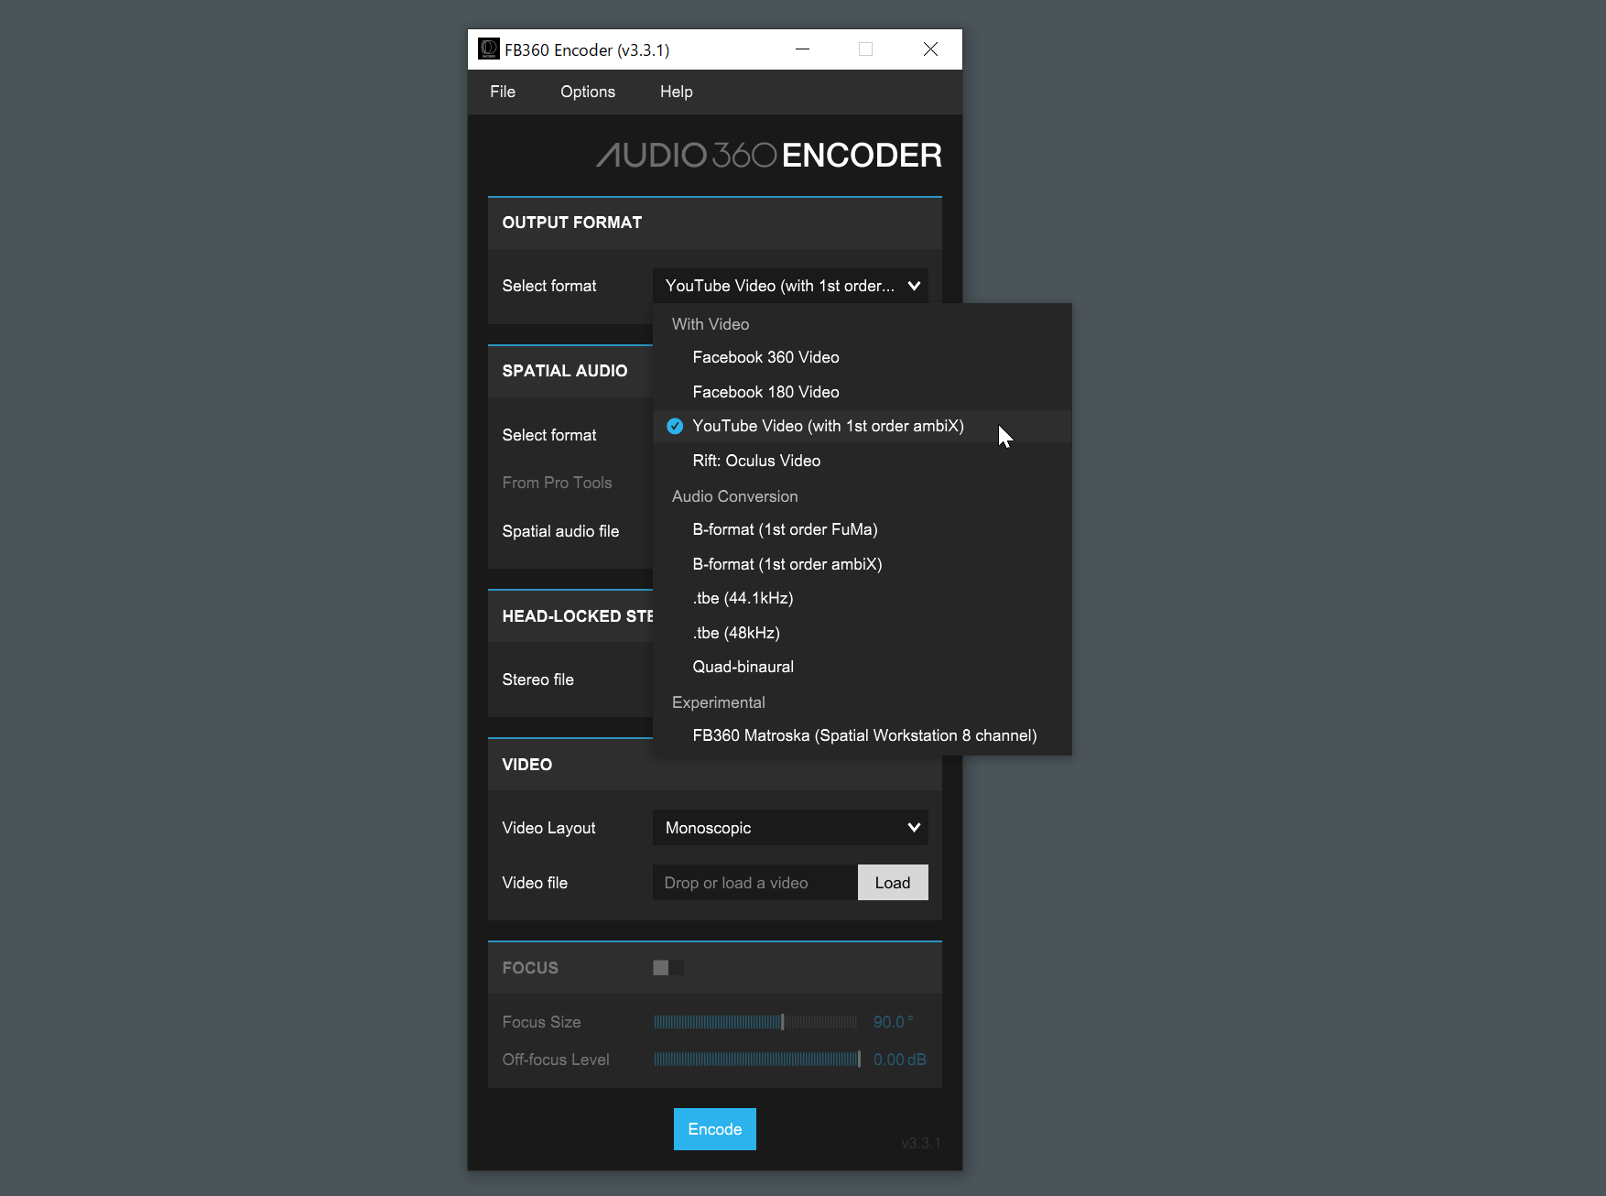The image size is (1606, 1196).
Task: Click the Spatial audio file label
Action: (x=560, y=531)
